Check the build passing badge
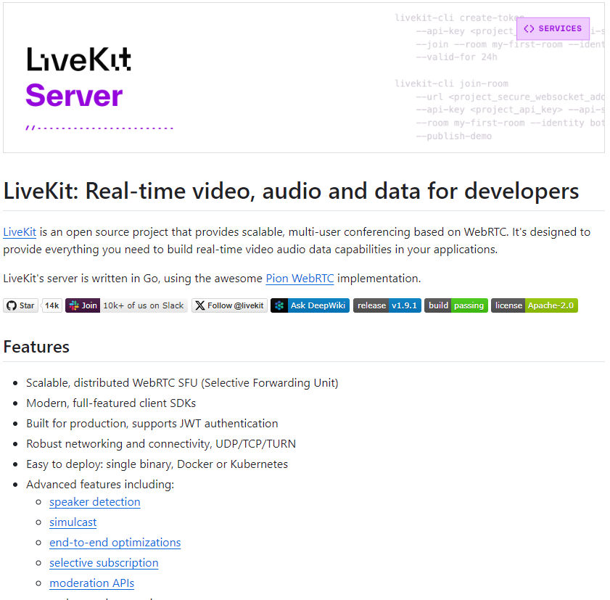Screen dimensions: 610x600 coord(456,305)
